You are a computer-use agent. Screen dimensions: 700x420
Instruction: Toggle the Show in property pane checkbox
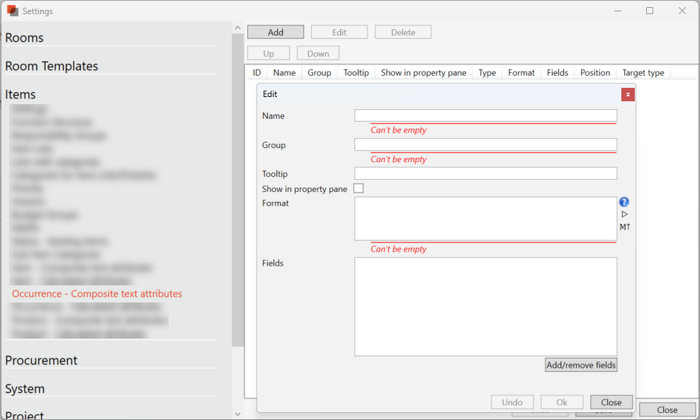click(x=359, y=188)
